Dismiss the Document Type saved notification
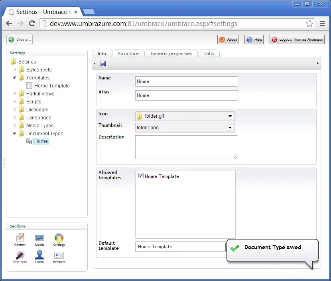The height and width of the screenshot is (281, 331). pos(272,251)
